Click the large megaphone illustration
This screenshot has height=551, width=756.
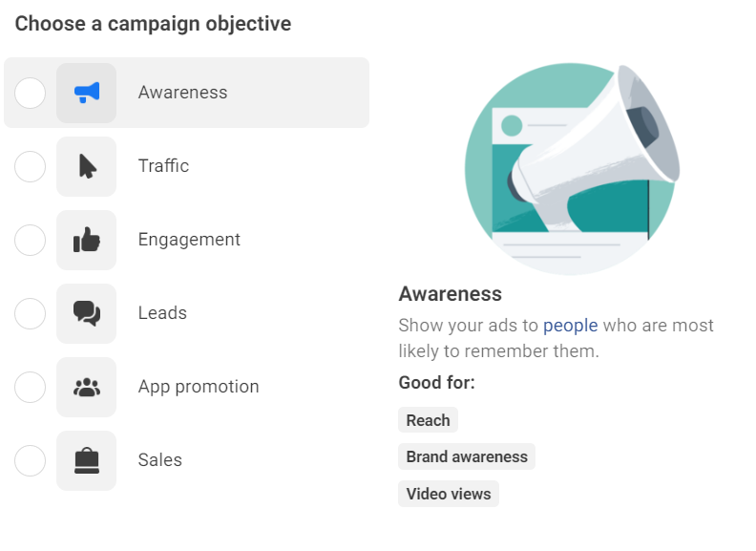[572, 169]
